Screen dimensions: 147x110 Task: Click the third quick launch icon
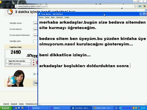coord(22,108)
